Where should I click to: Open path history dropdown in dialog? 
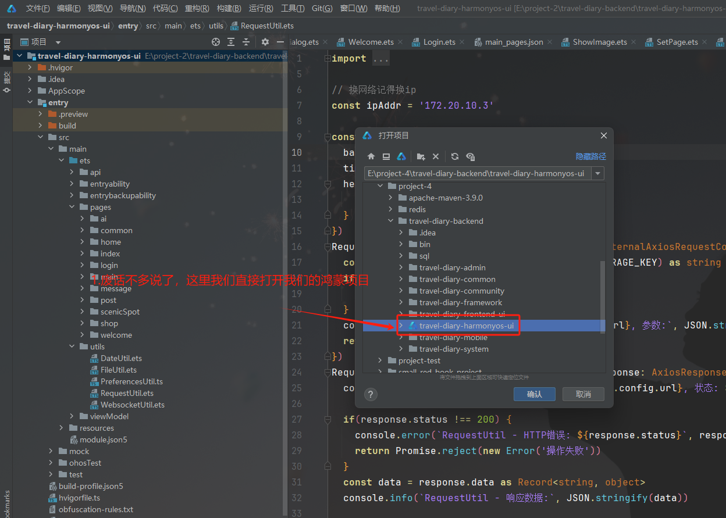597,173
